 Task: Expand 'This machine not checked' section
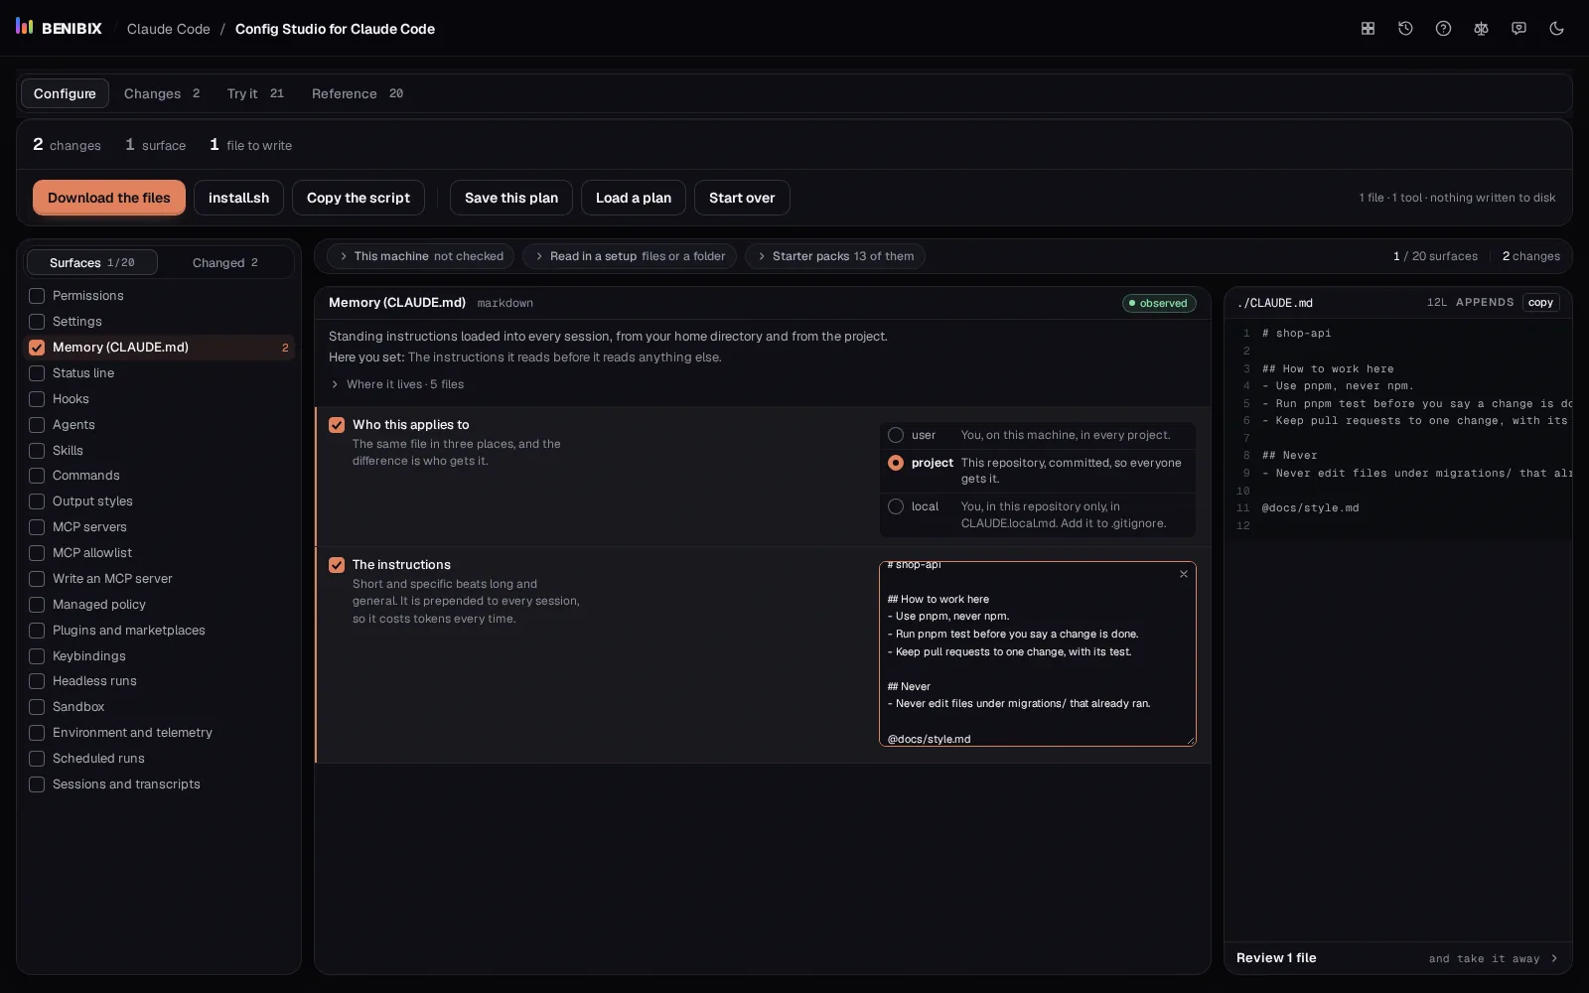click(420, 256)
